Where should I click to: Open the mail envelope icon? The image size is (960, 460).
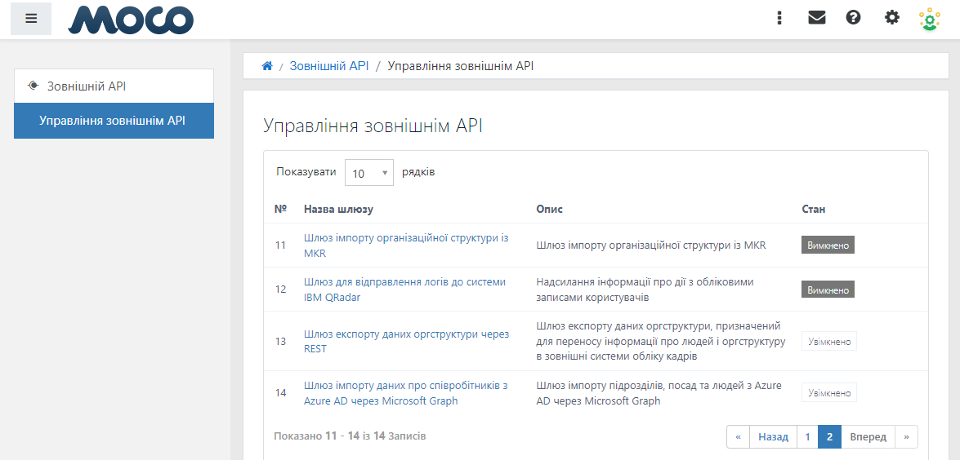coord(817,18)
